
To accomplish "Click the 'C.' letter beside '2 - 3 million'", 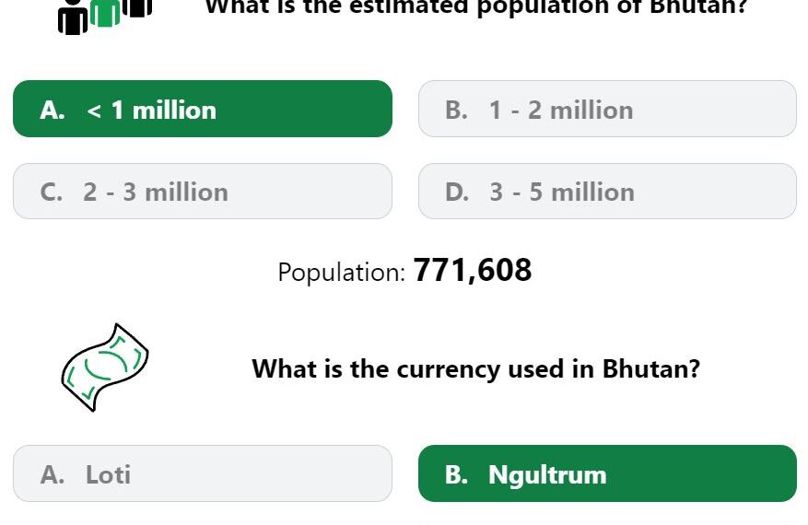I will coord(52,192).
